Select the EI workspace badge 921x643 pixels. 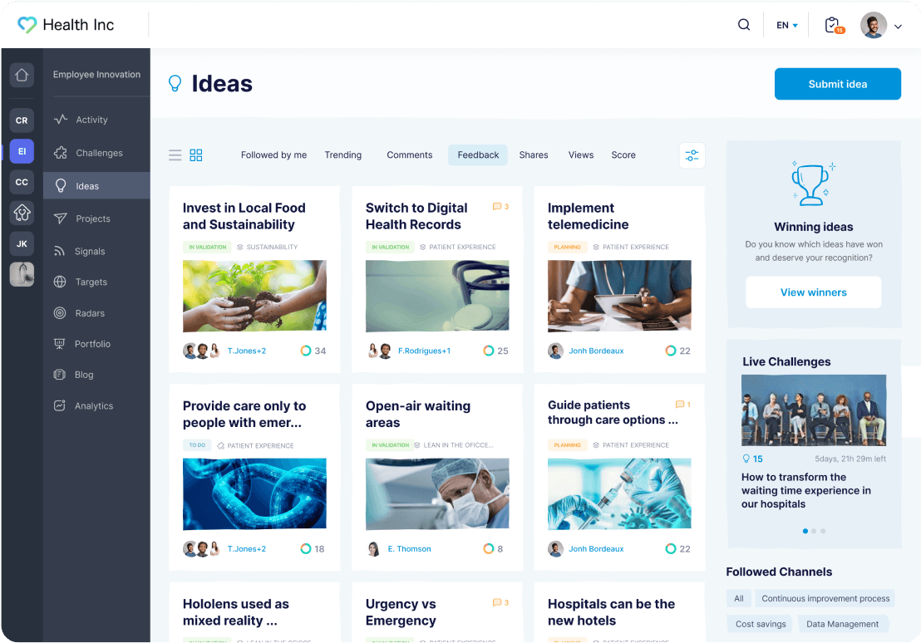pos(22,151)
